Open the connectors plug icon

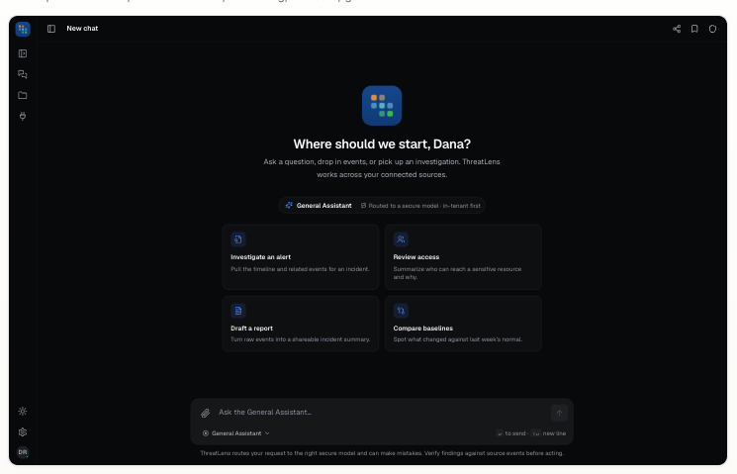point(23,116)
